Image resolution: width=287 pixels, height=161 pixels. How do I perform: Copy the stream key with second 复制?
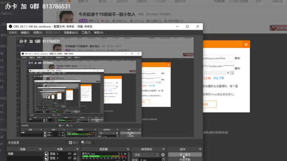coord(237,68)
